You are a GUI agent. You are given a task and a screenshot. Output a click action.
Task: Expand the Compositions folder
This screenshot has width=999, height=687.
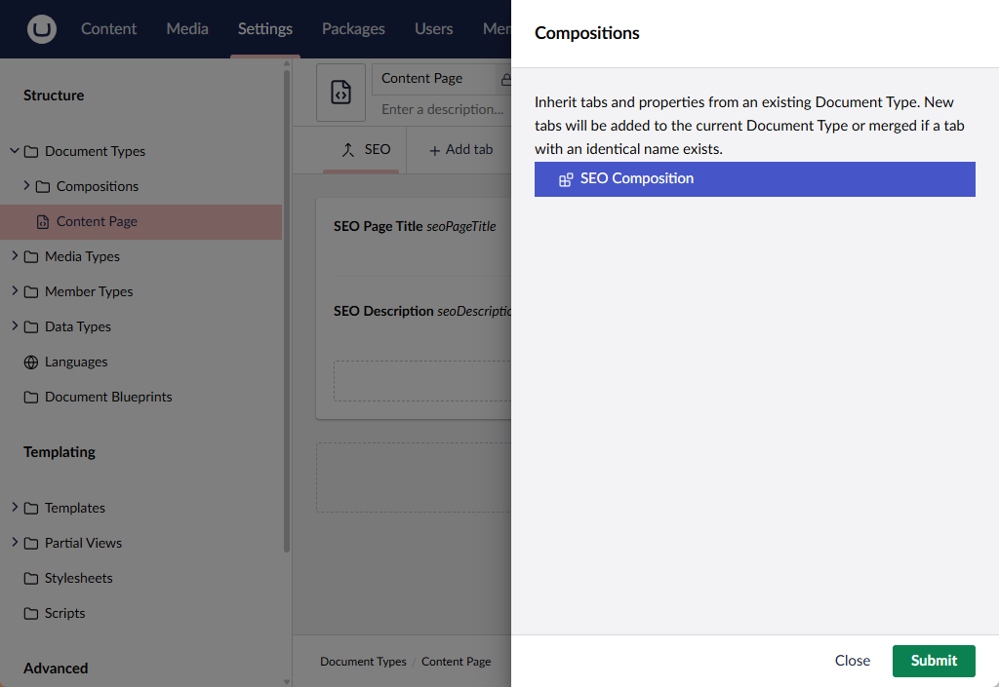26,186
